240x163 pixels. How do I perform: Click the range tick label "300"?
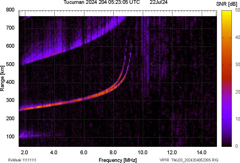pos(10,100)
